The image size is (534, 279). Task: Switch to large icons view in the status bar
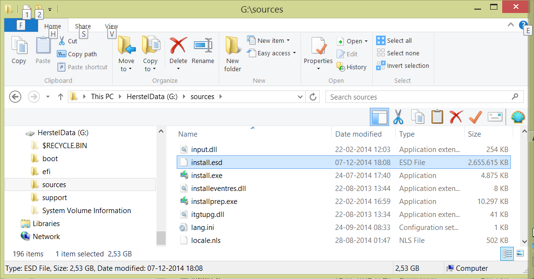click(x=520, y=253)
